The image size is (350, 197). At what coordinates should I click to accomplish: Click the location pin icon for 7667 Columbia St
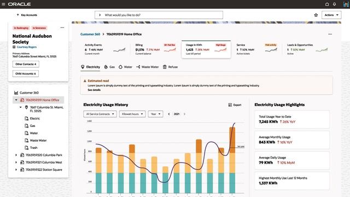click(x=26, y=107)
